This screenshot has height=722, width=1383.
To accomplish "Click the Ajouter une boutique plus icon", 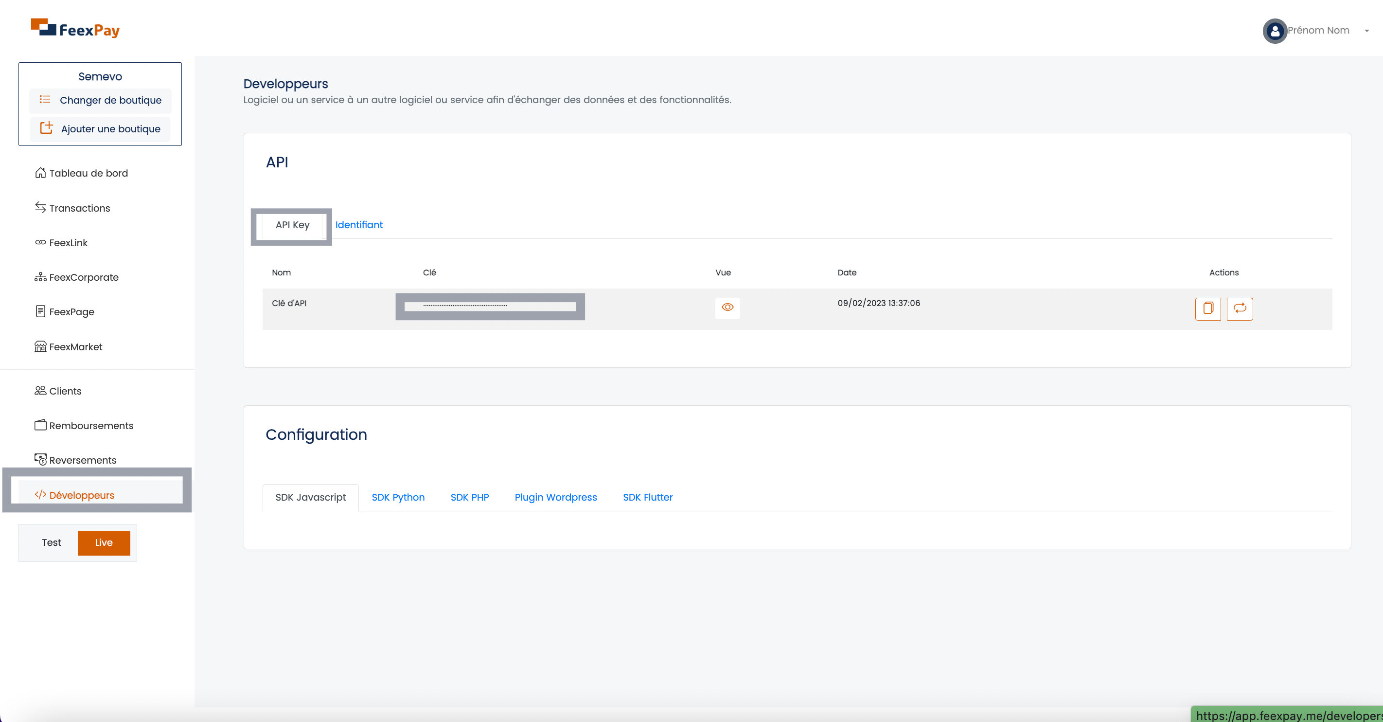I will coord(47,128).
